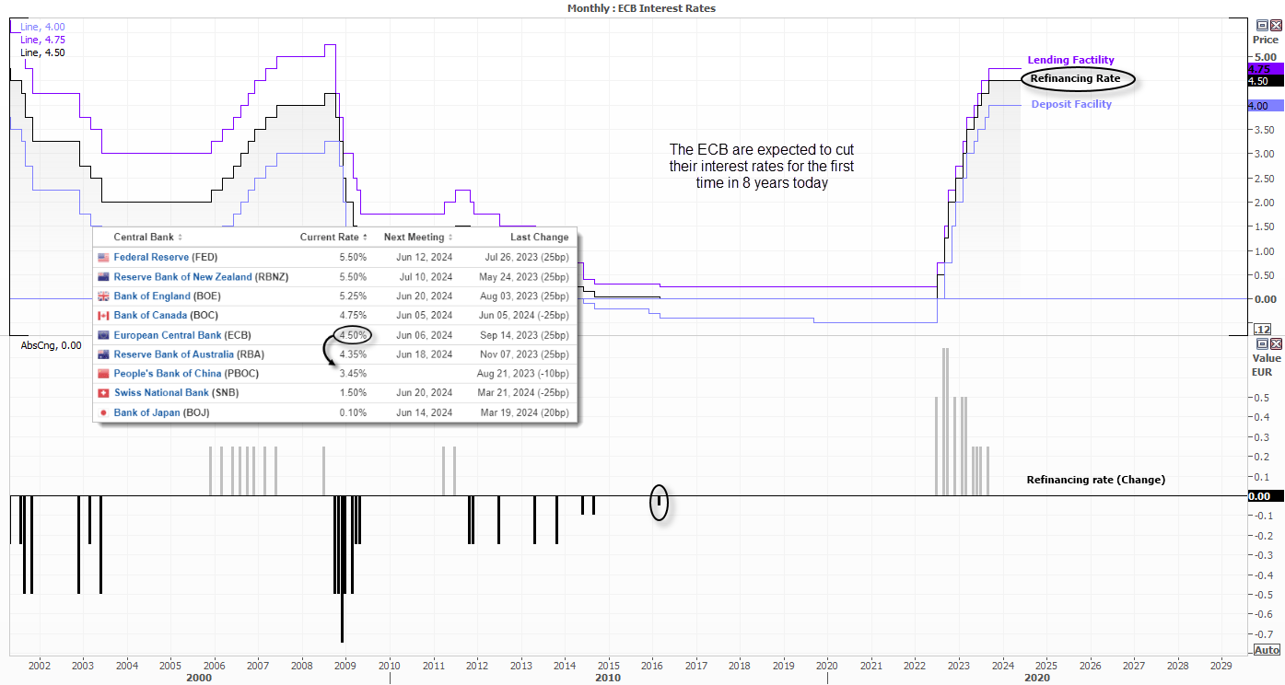Click 'Mar 21, 2024 (-25bp)' last change cell
The width and height of the screenshot is (1285, 685).
click(x=523, y=393)
